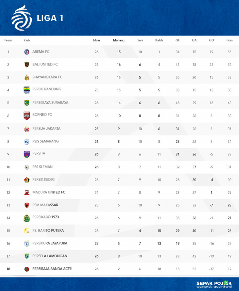Click the Bali United FC crest
The height and width of the screenshot is (291, 239).
(x=27, y=64)
